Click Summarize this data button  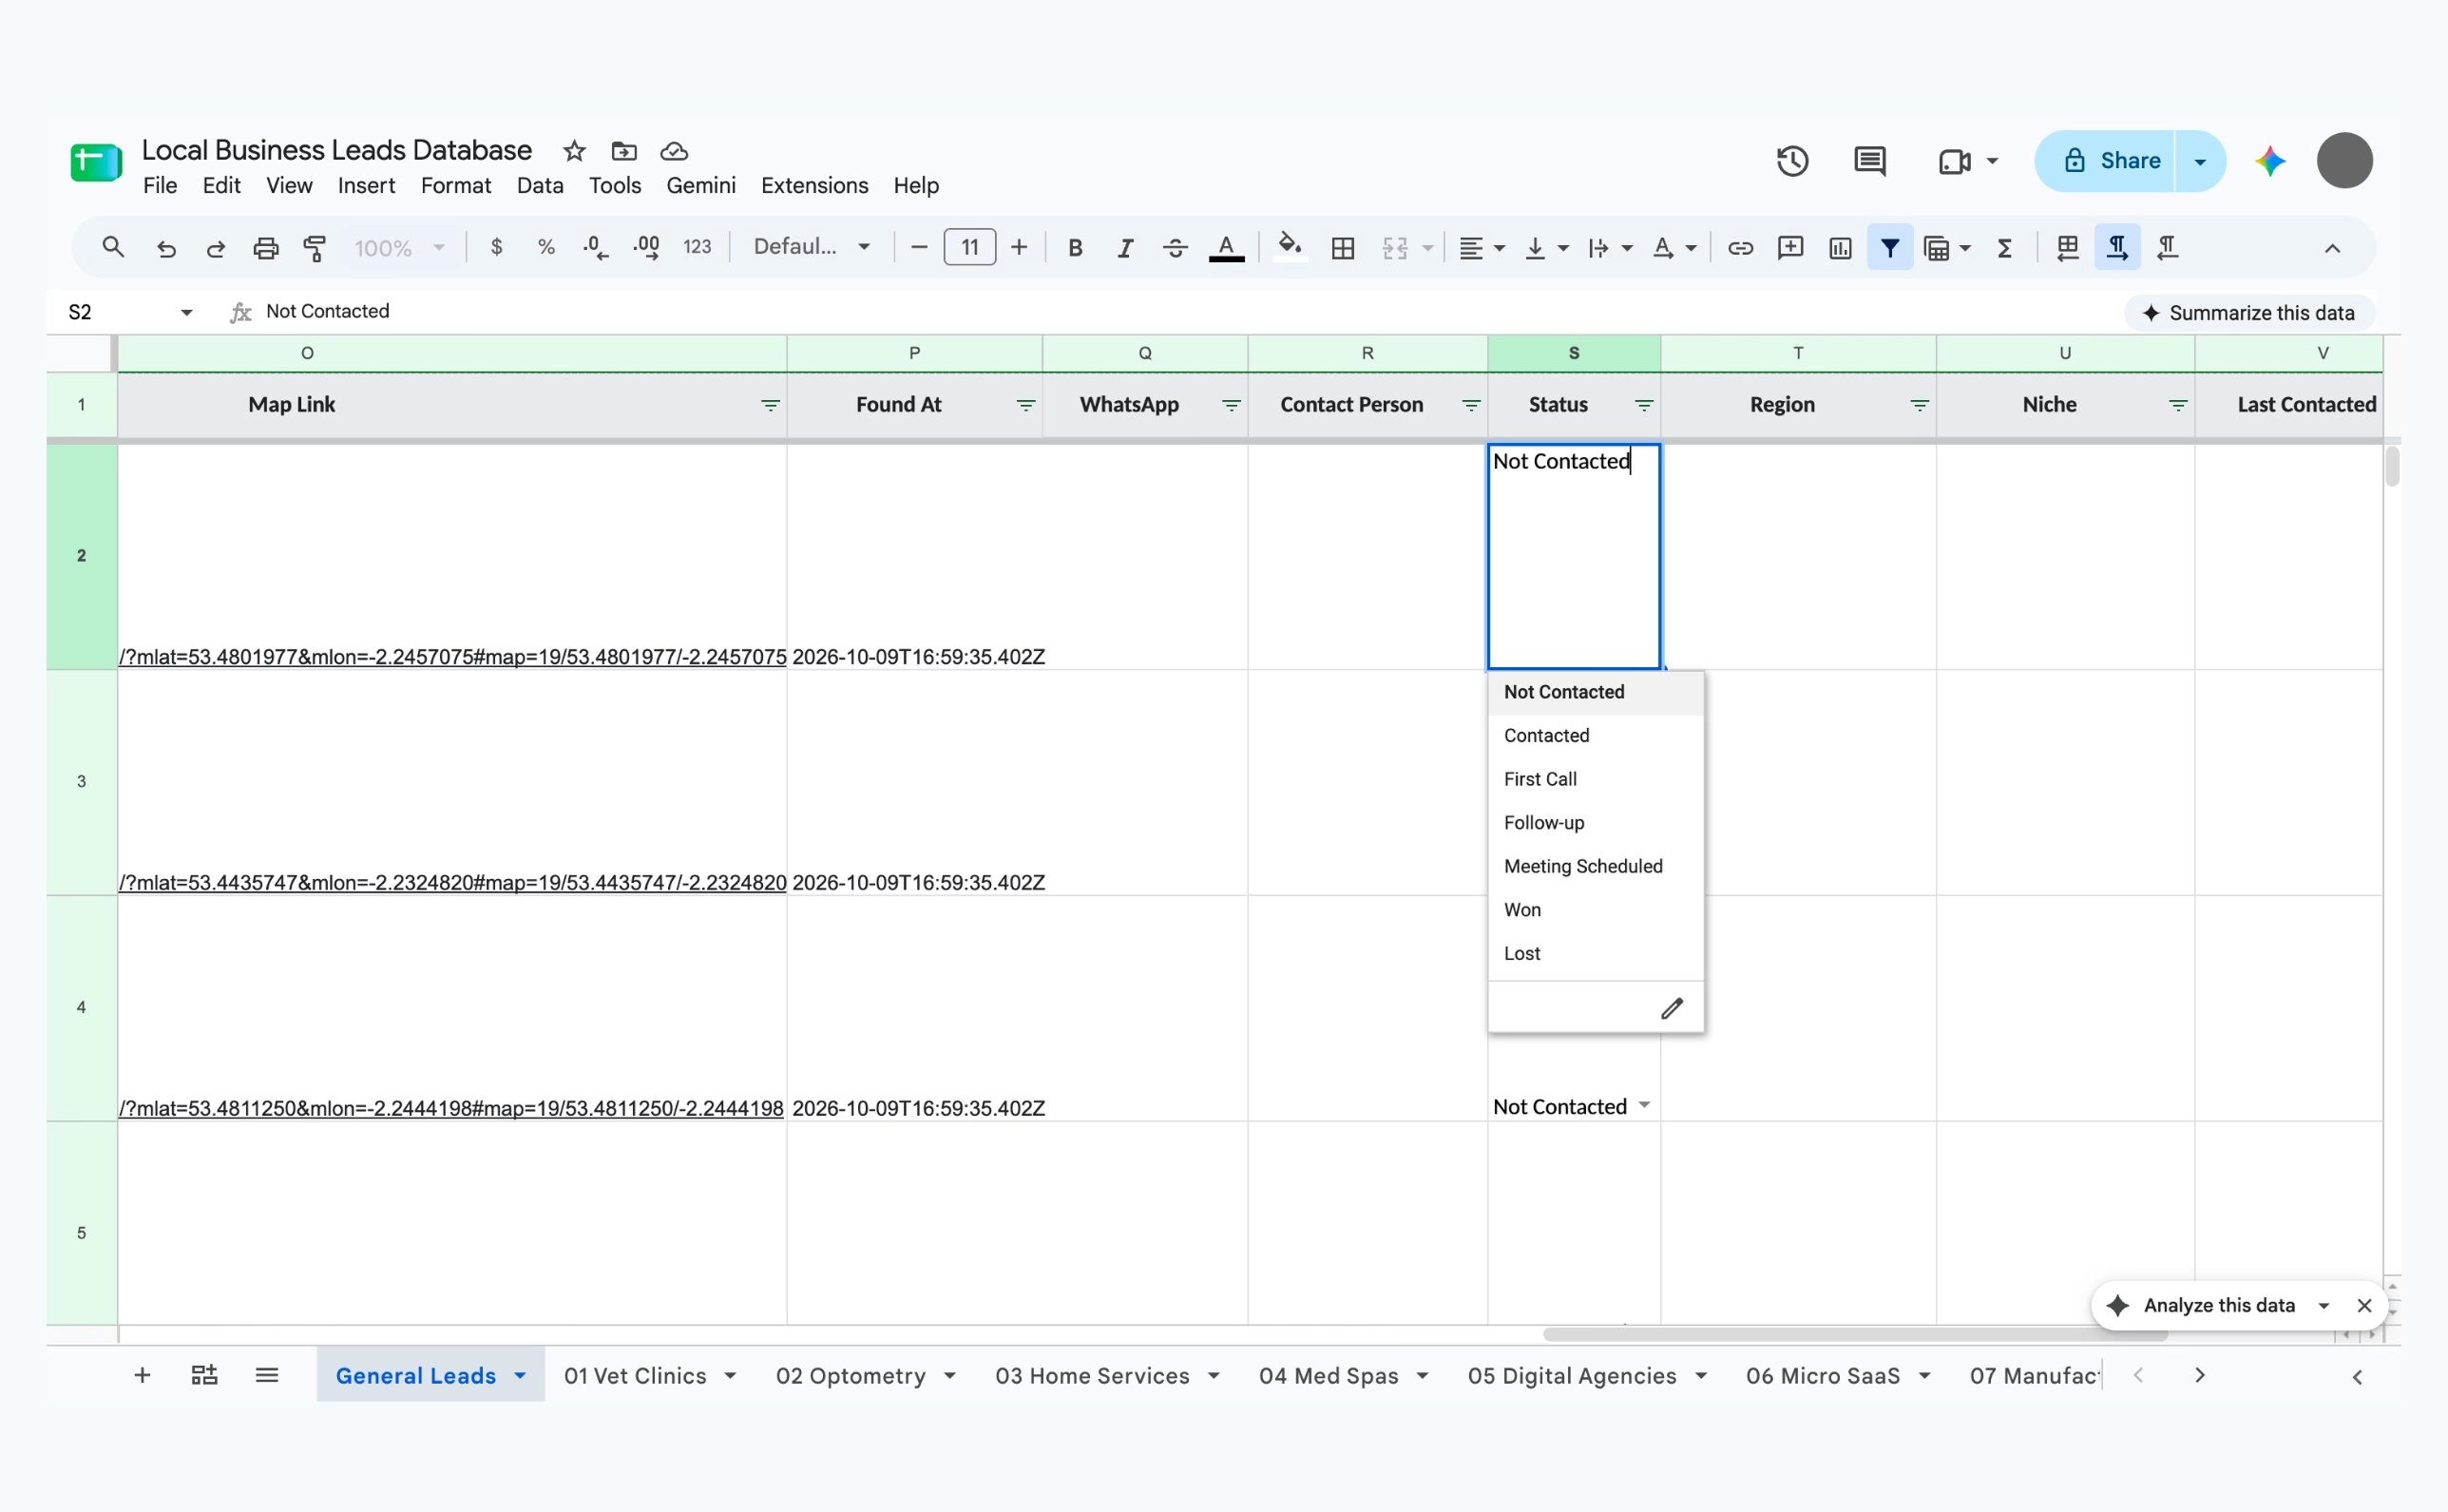[x=2249, y=313]
